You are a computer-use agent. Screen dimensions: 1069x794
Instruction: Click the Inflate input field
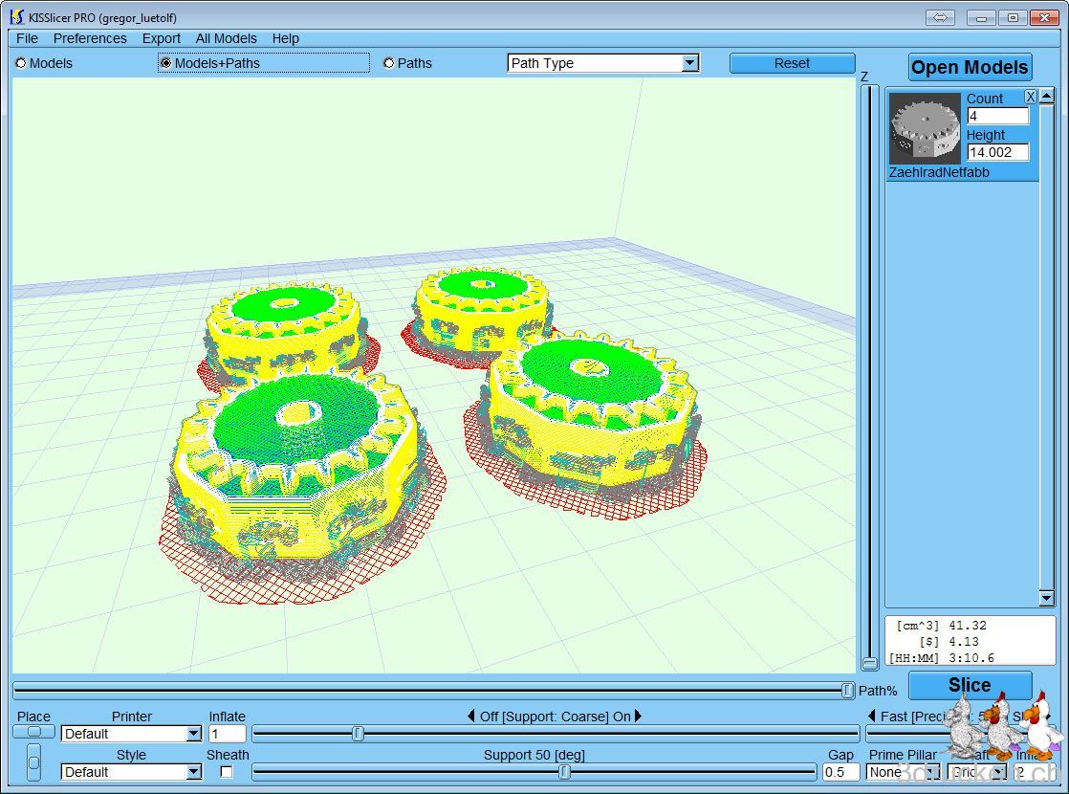pos(227,734)
